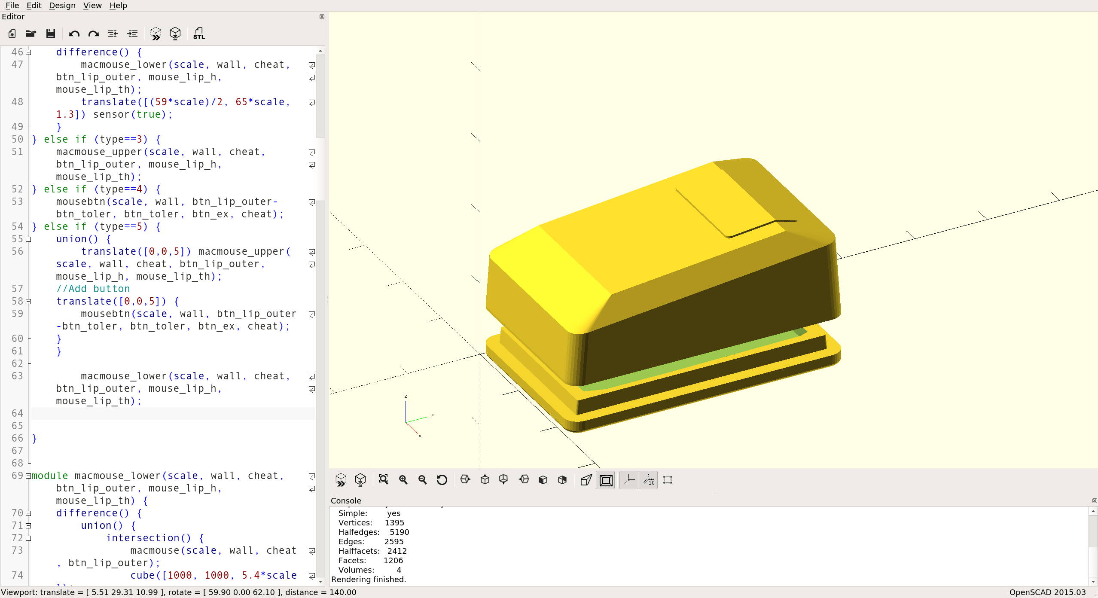Screen dimensions: 1098x598
Task: Open the Design menu
Action: pos(62,6)
